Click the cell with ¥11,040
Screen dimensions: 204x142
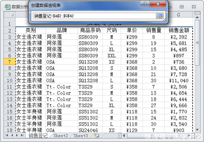point(179,80)
